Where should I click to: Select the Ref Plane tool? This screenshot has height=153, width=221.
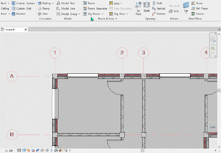pyautogui.click(x=199, y=8)
